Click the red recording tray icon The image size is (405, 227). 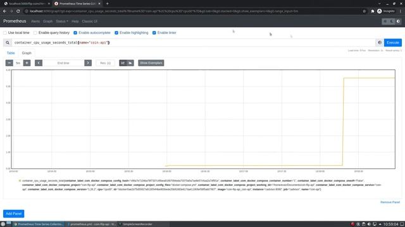(352, 224)
